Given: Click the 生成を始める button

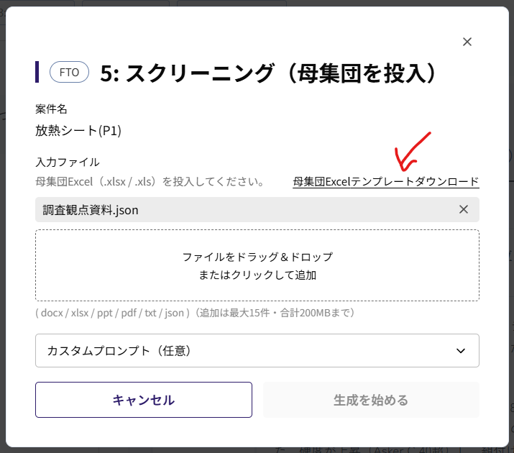Looking at the screenshot, I should click(371, 400).
